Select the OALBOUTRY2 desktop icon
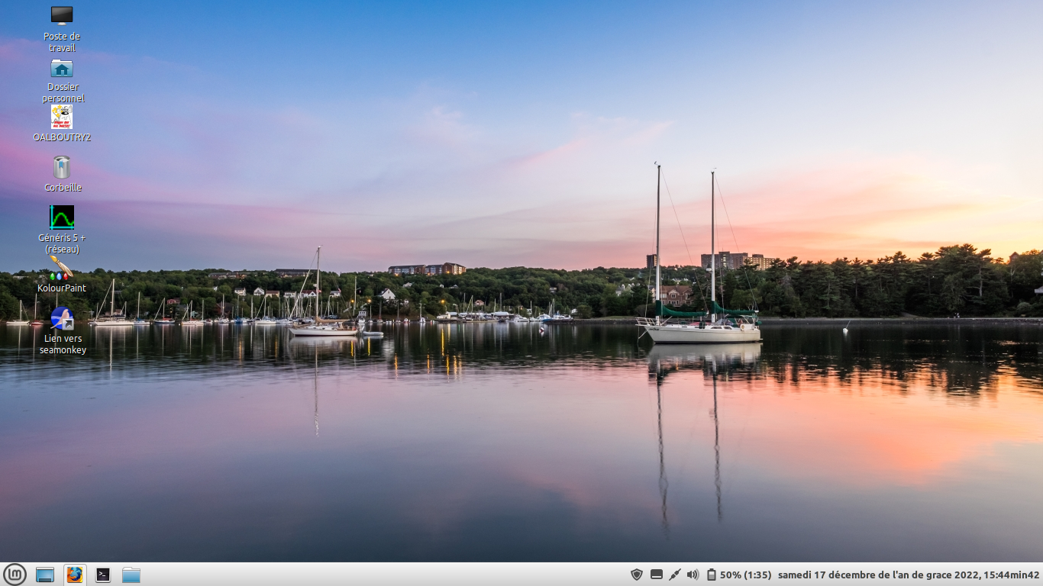This screenshot has width=1043, height=586. 62,118
